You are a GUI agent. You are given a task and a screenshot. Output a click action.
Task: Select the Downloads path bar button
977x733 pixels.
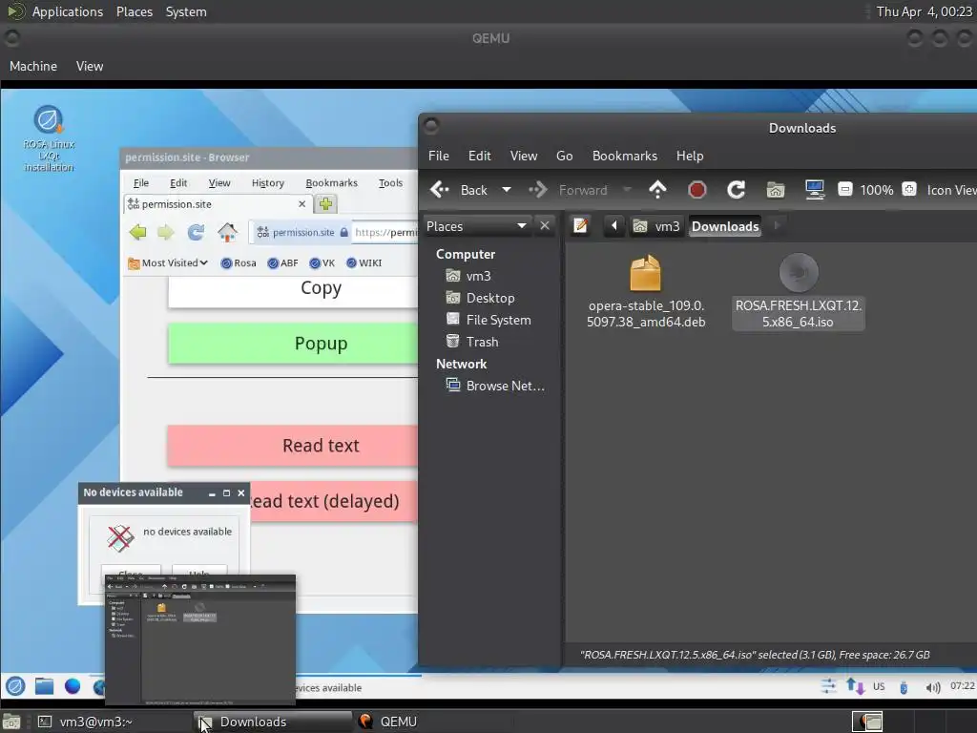pos(725,226)
